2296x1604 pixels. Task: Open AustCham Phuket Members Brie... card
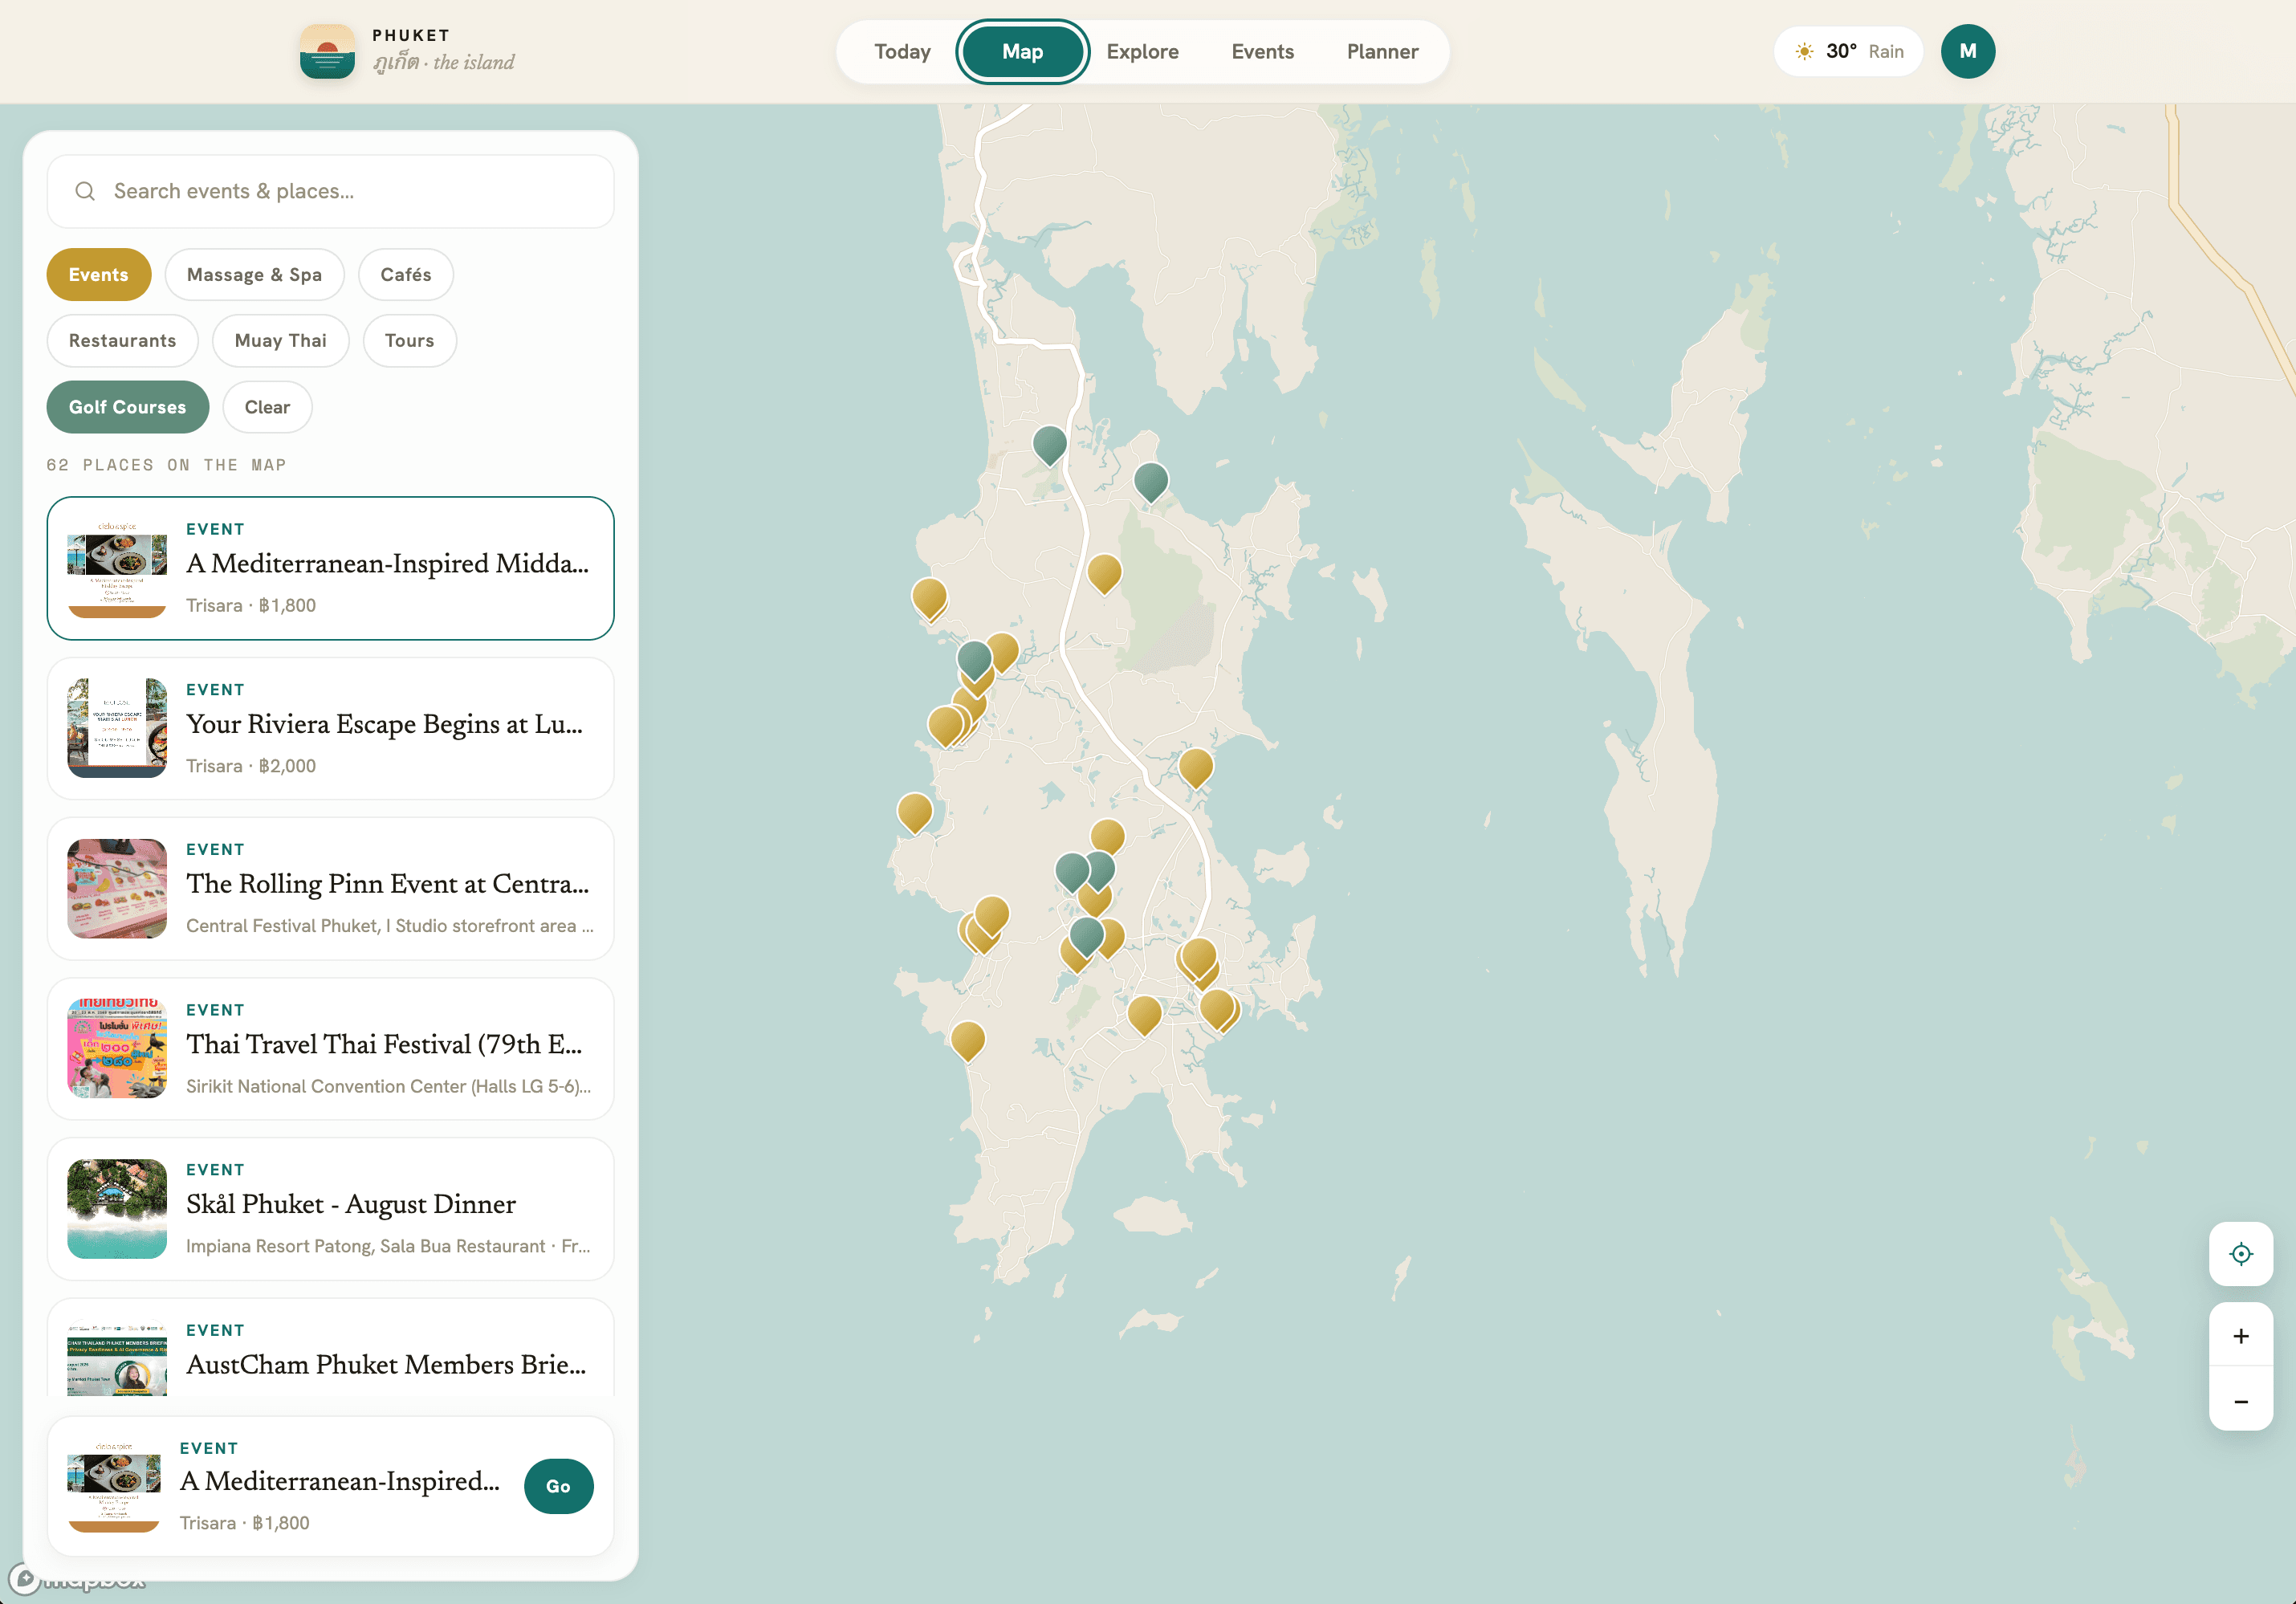coord(330,1348)
